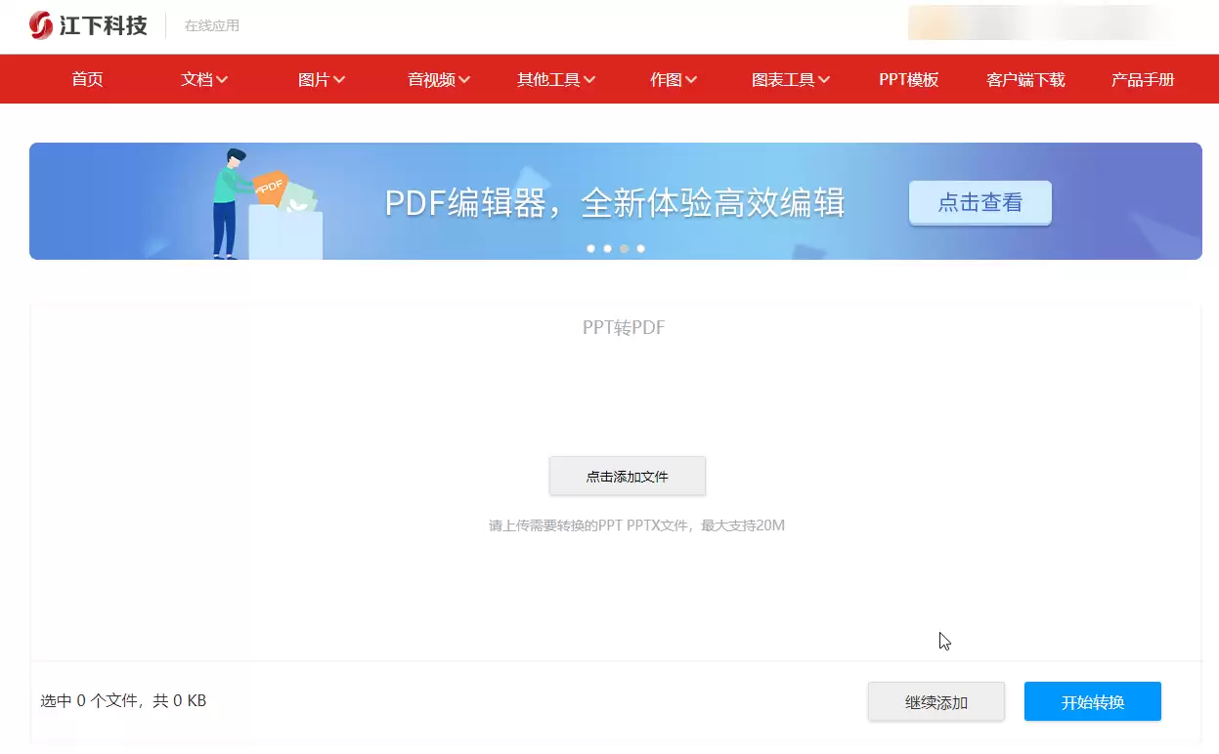
Task: Select 首页 in the navigation bar
Action: tap(87, 79)
